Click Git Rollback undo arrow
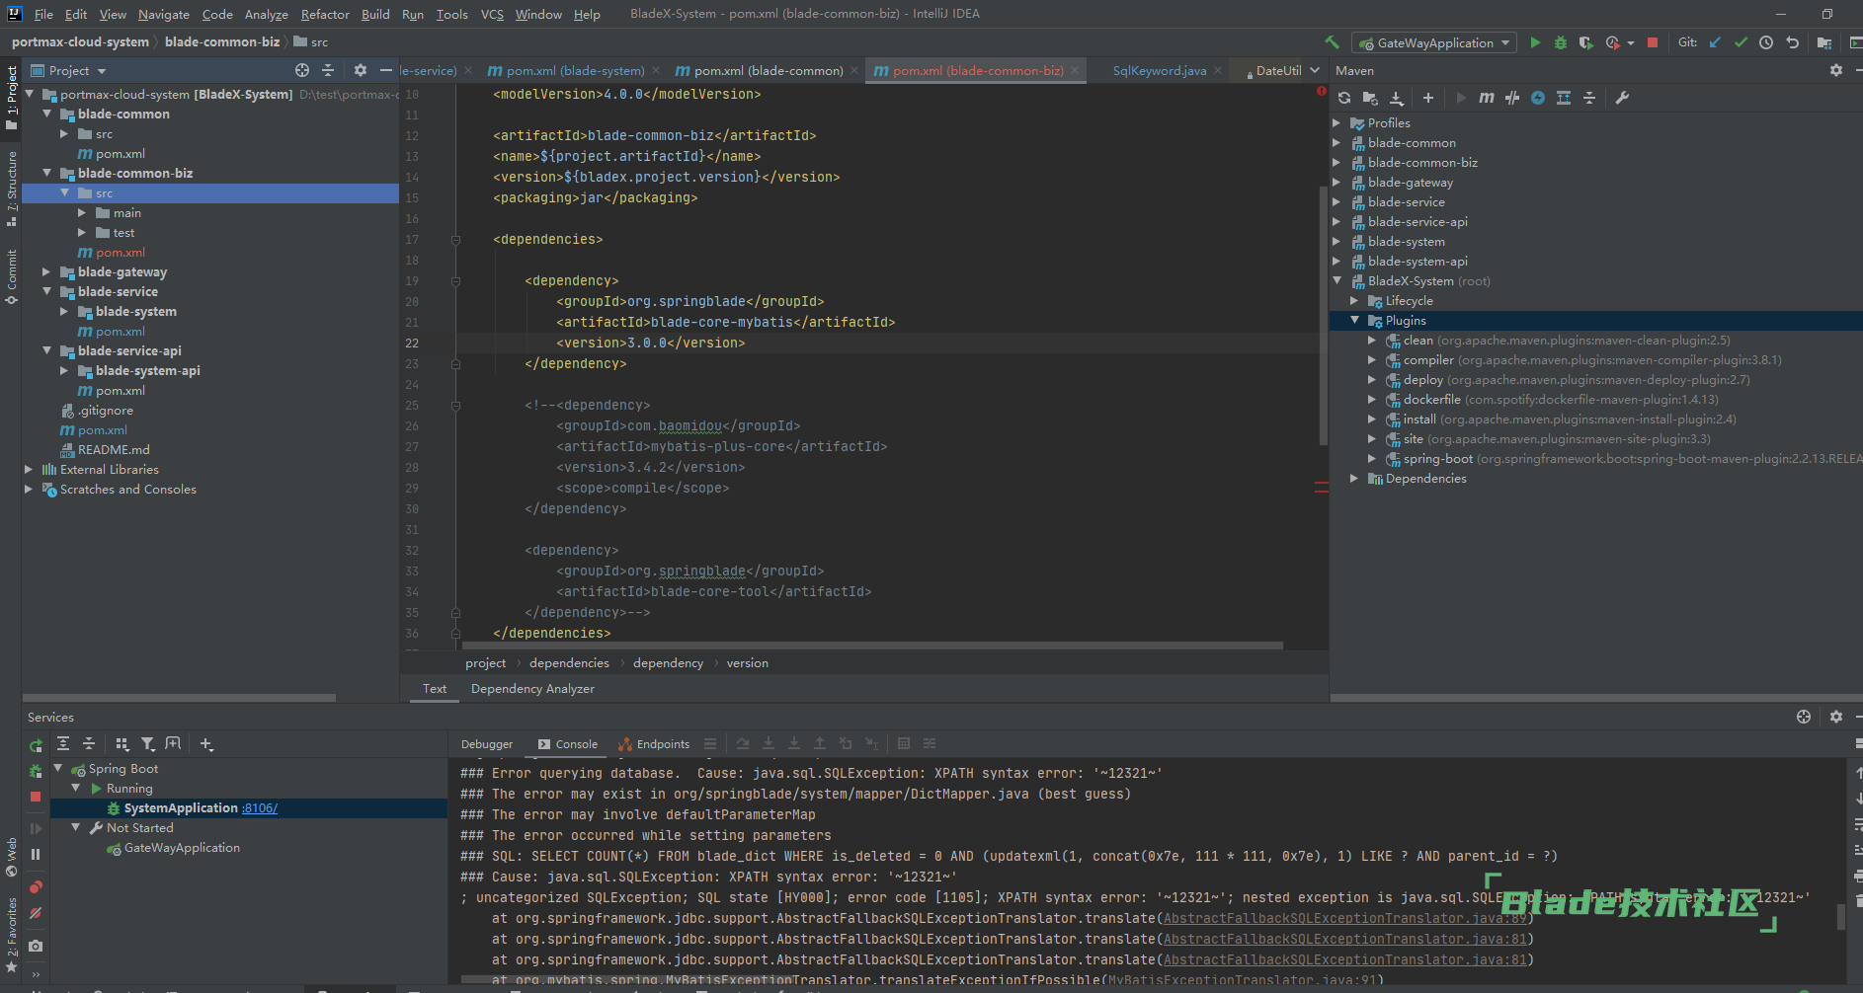This screenshot has height=993, width=1863. click(1792, 42)
